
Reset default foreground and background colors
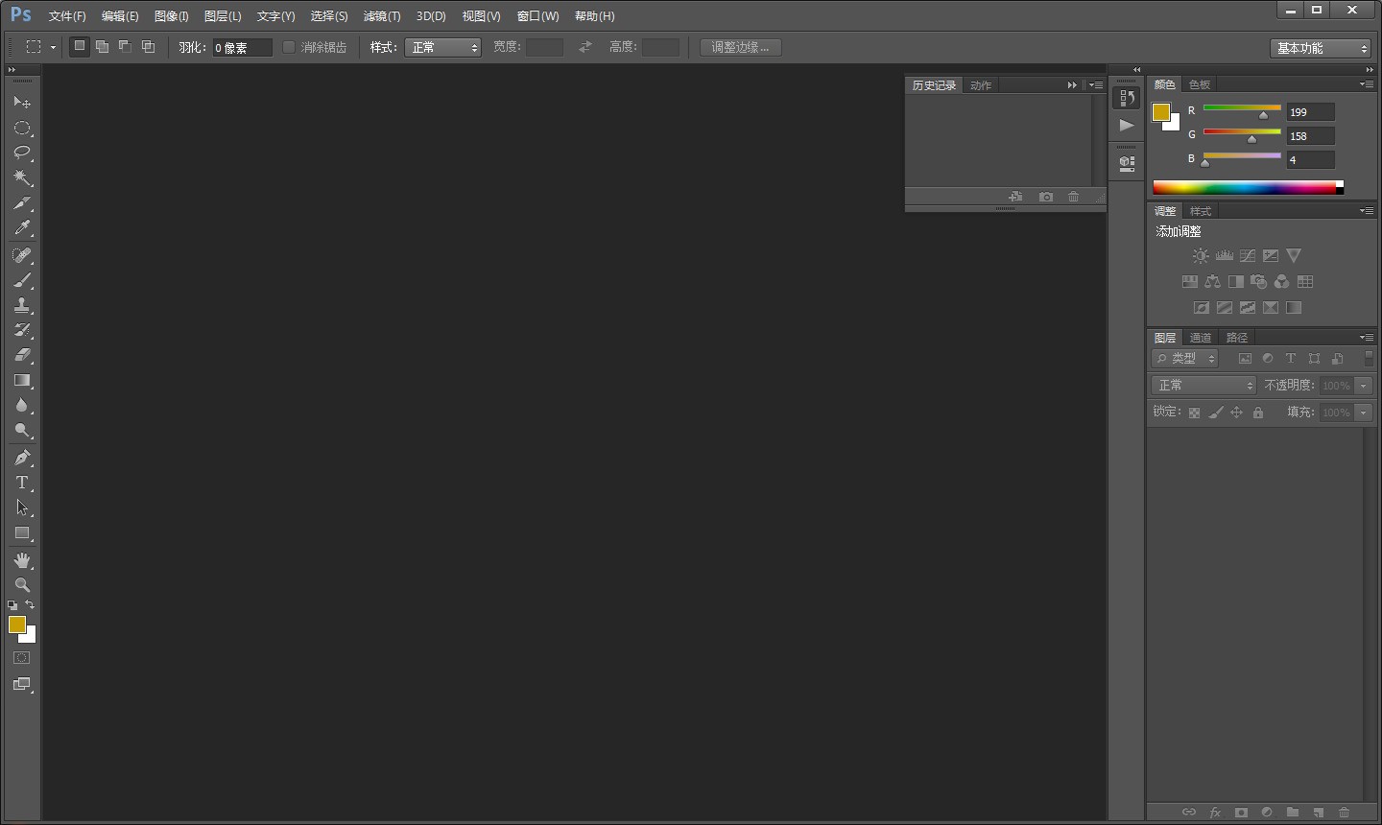(x=12, y=605)
